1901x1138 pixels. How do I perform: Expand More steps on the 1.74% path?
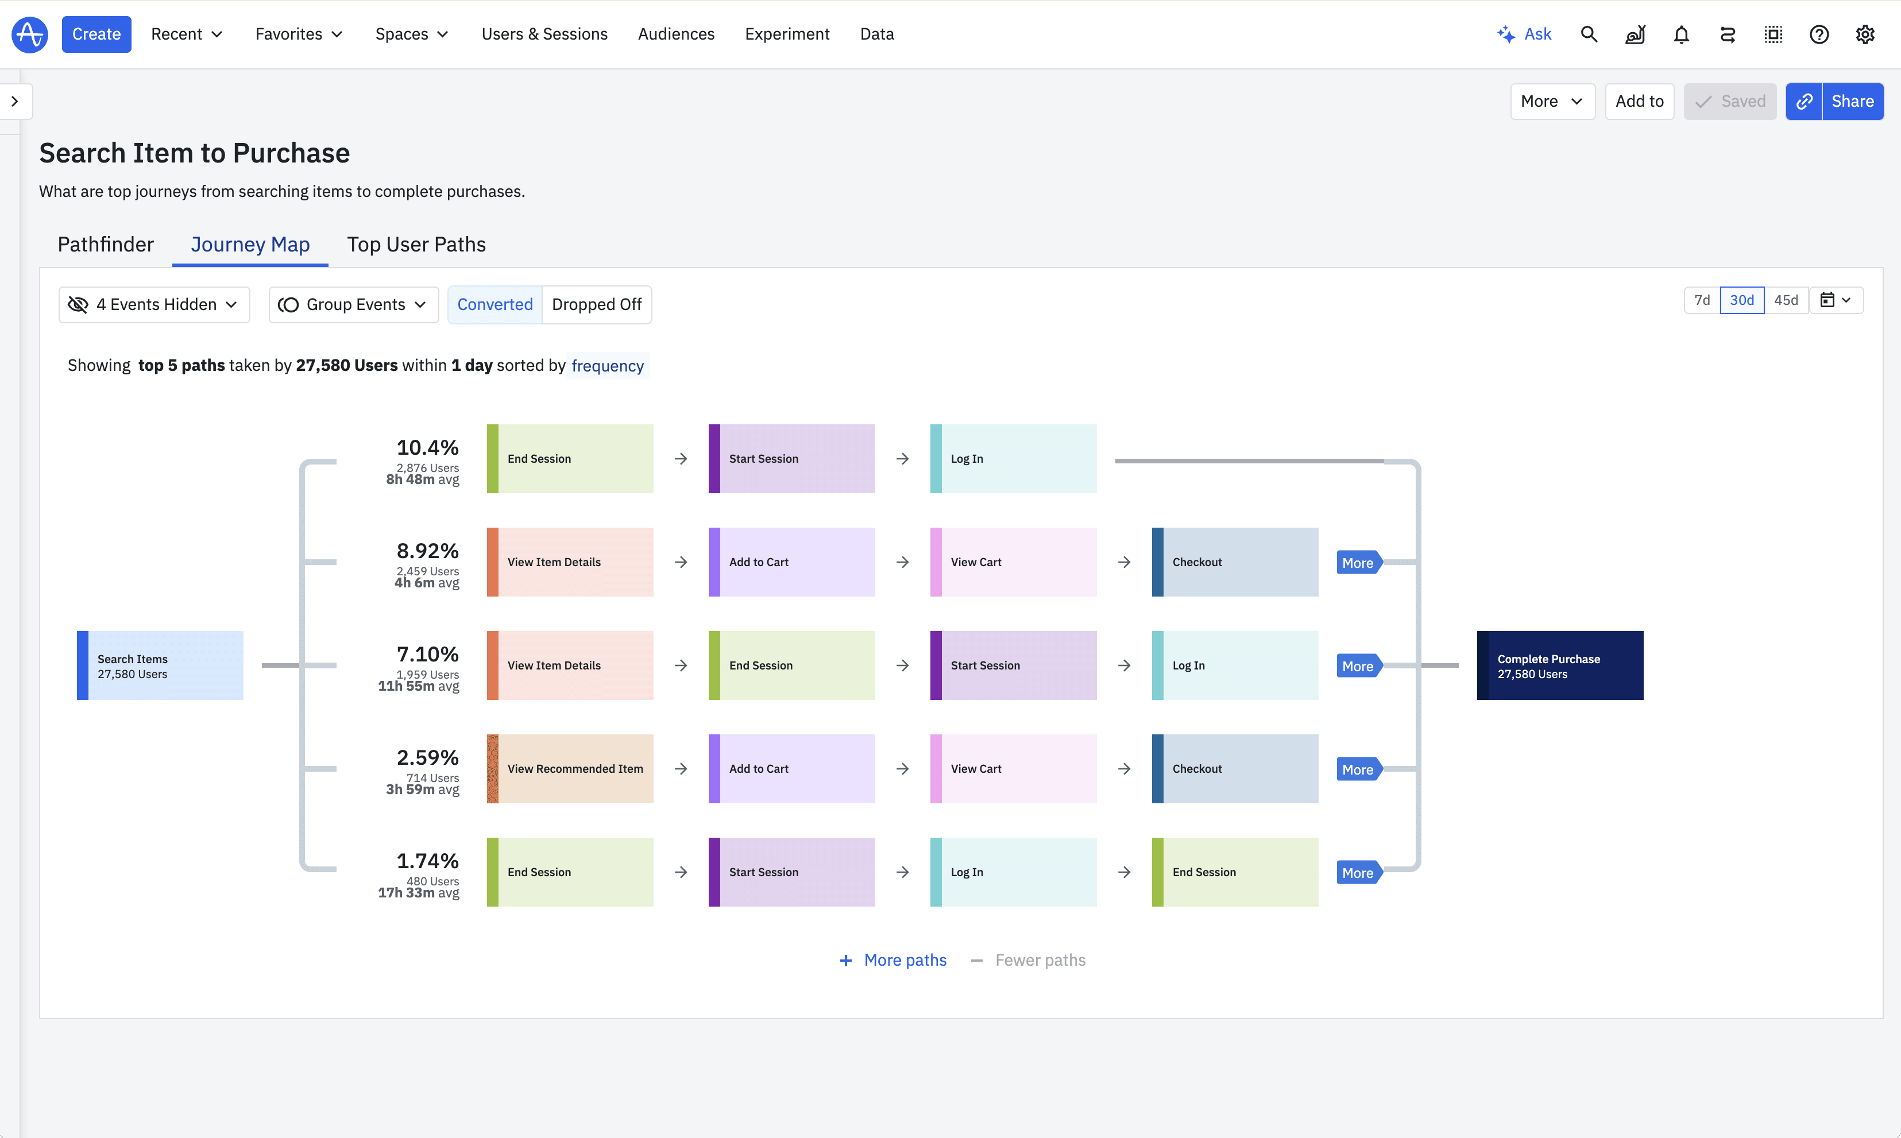pyautogui.click(x=1359, y=873)
